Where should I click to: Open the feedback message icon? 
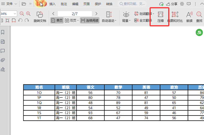tap(189, 4)
